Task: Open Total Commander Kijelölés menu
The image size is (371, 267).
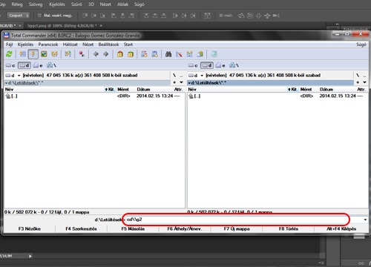Action: click(x=25, y=44)
